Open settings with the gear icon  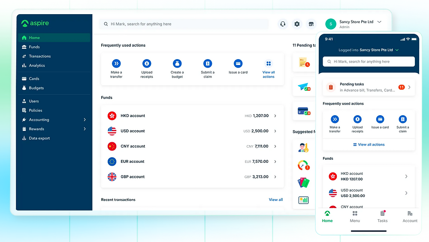tap(297, 24)
